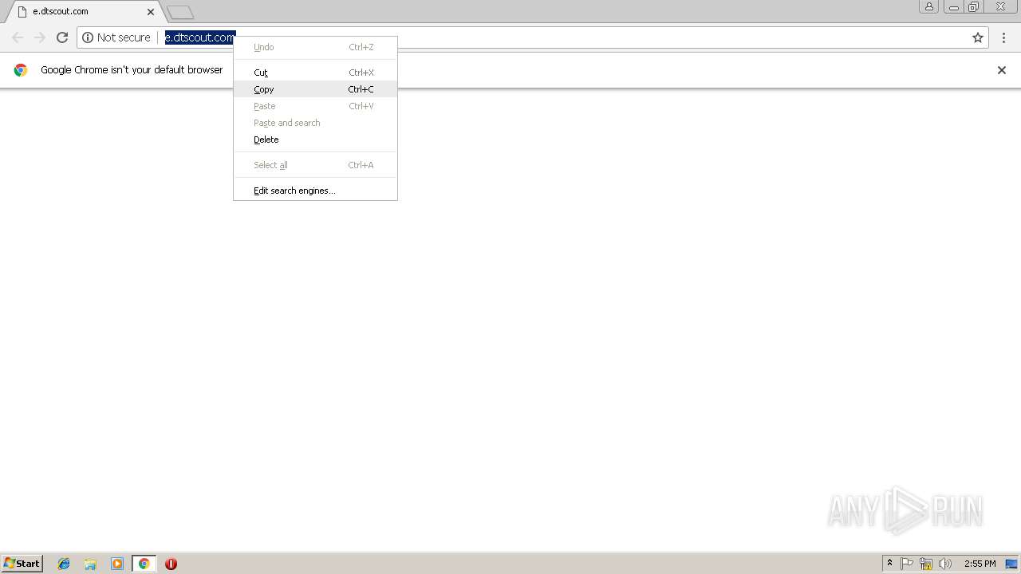The image size is (1021, 574).
Task: Switch to Chrome taskbar button
Action: pos(144,564)
